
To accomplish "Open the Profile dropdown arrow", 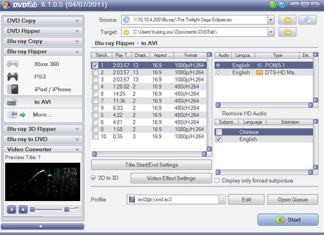I will 222,200.
